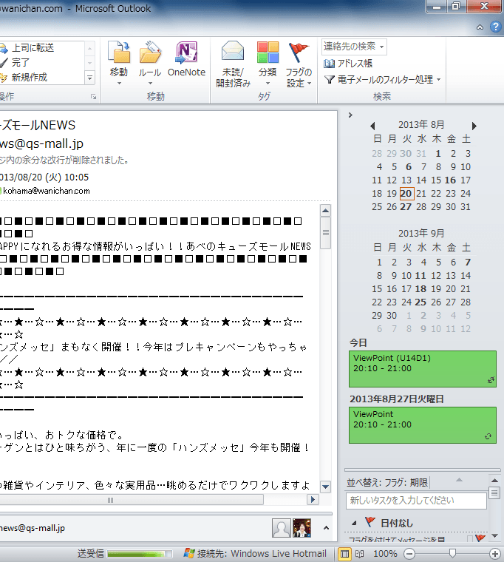The image size is (504, 562).
Task: Toggle 未読/開封済み envelope icon
Action: tap(233, 52)
